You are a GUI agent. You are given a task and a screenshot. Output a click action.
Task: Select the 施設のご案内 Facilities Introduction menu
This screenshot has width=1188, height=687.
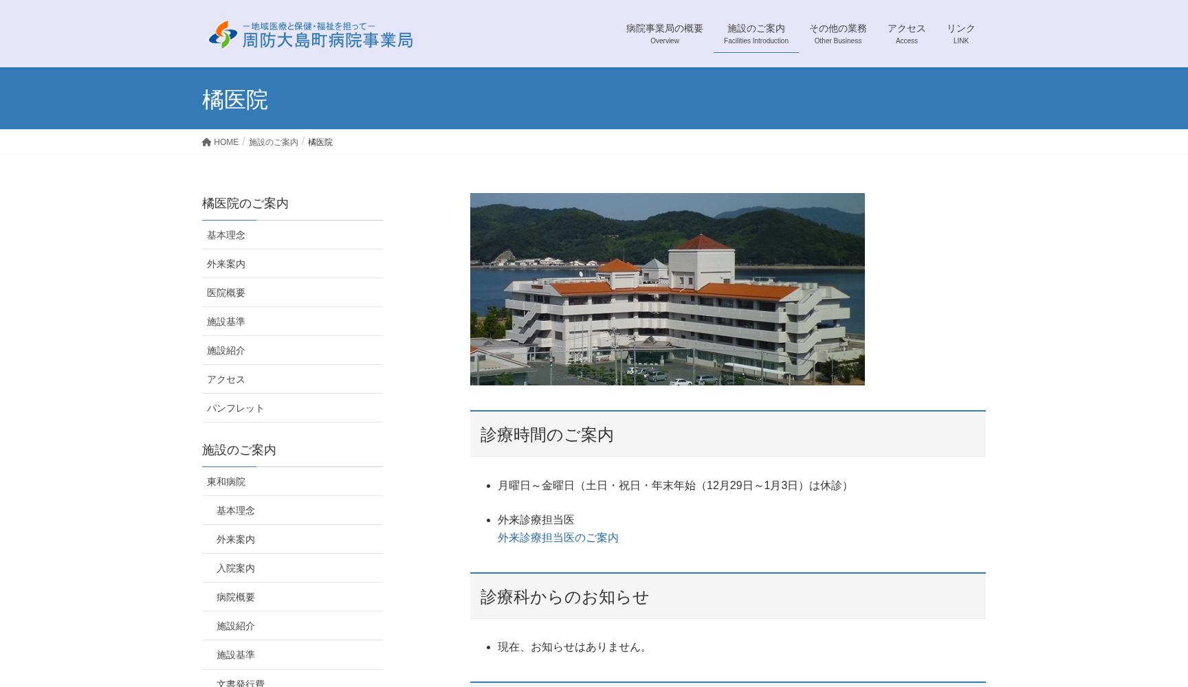pyautogui.click(x=756, y=34)
